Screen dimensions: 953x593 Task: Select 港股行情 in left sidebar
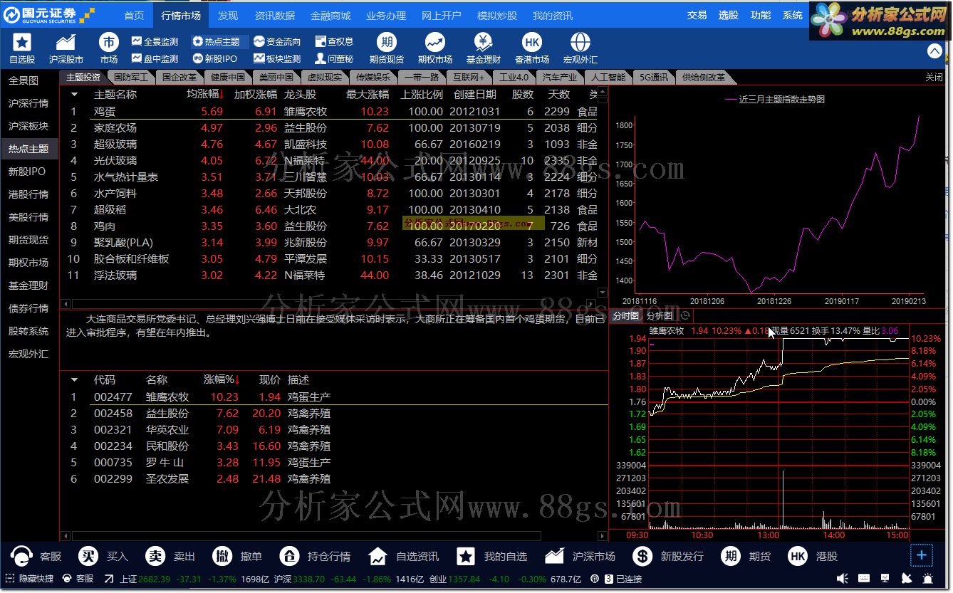(x=28, y=194)
